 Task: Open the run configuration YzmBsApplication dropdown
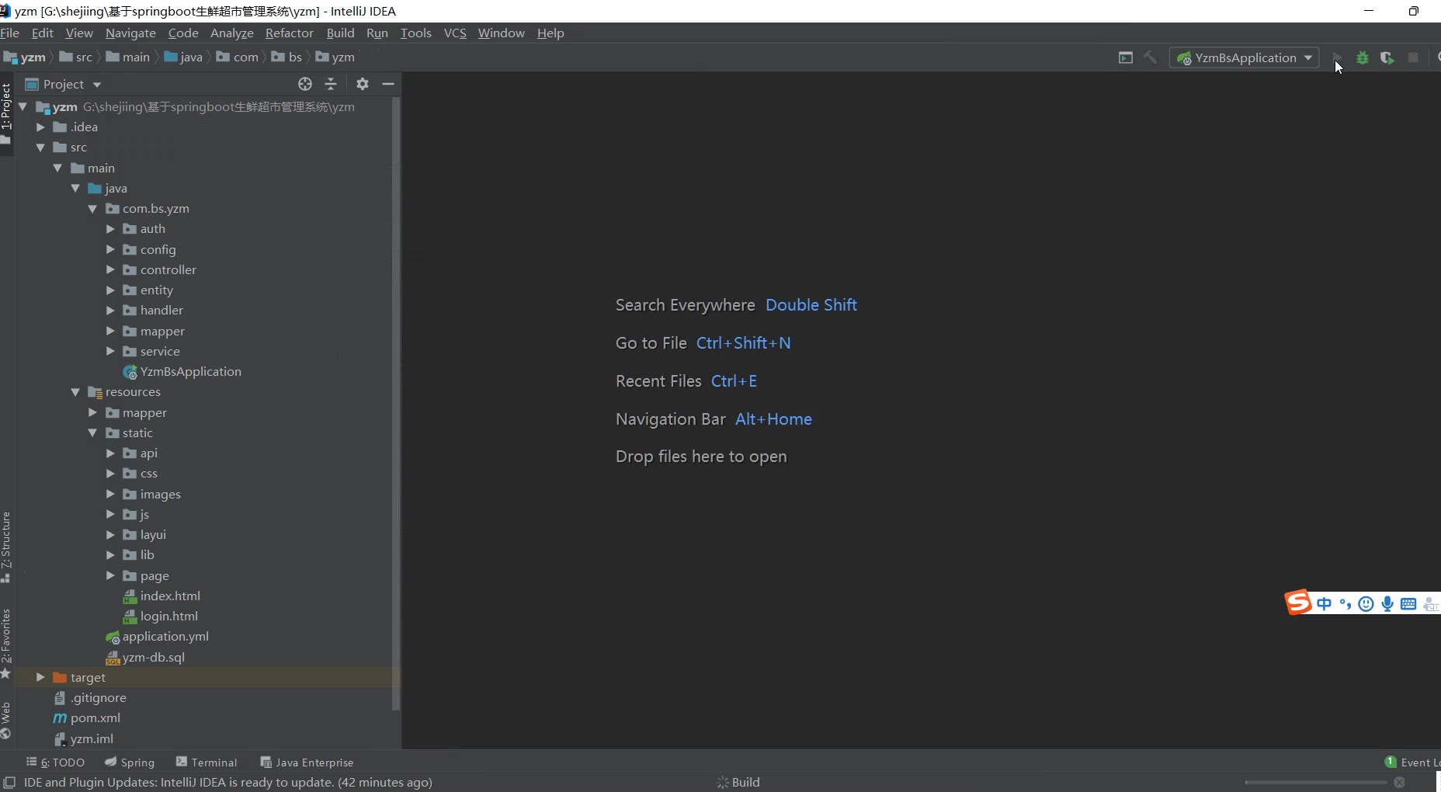pos(1245,57)
